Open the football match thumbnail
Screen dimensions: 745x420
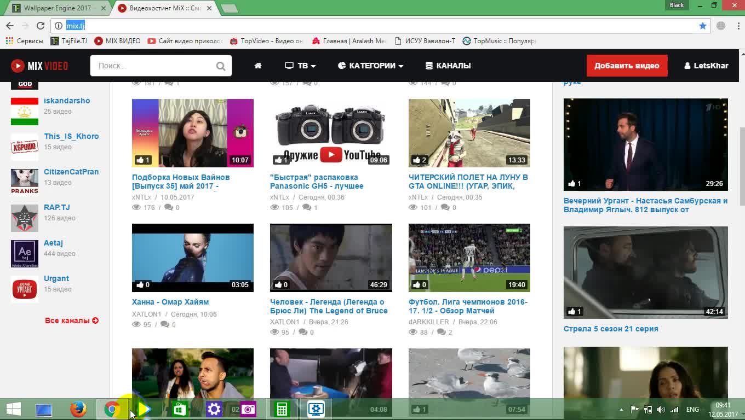pyautogui.click(x=469, y=258)
